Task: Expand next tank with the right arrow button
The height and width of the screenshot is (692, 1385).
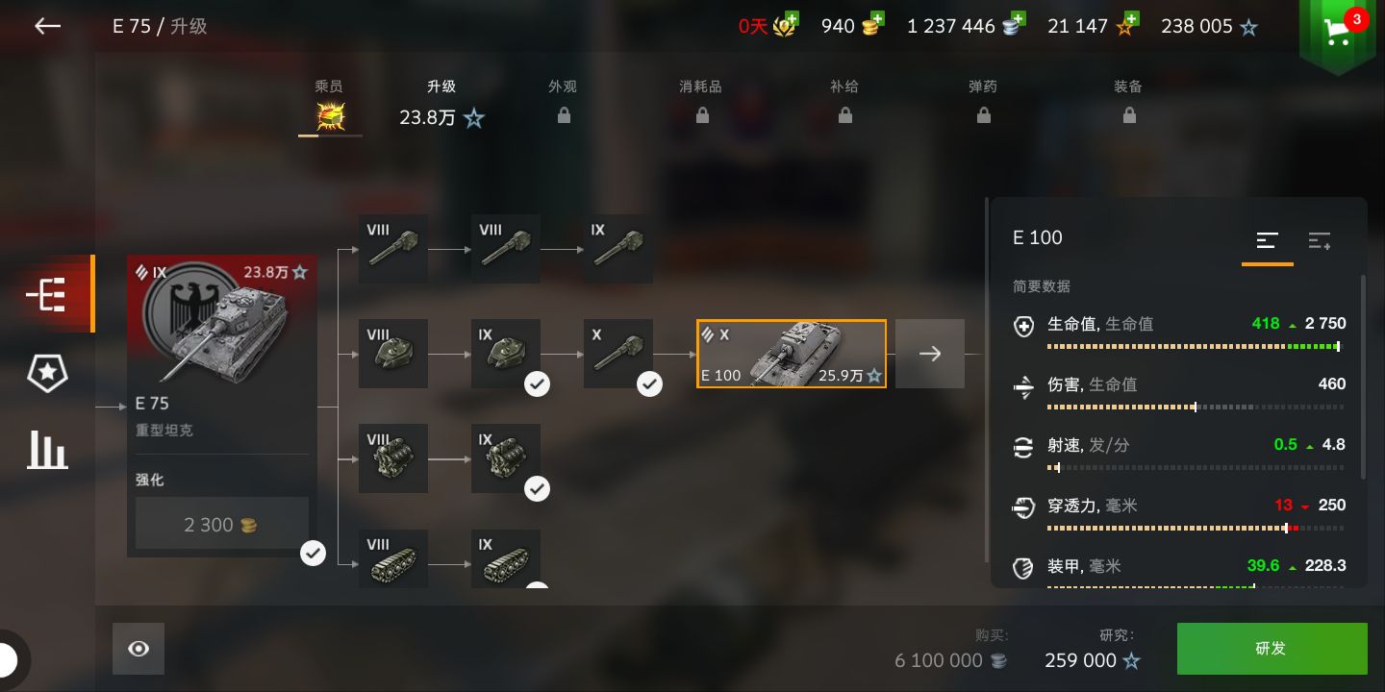Action: tap(930, 354)
